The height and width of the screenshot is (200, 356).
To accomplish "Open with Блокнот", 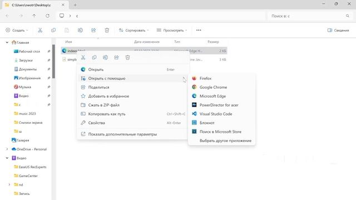I will [222, 123].
